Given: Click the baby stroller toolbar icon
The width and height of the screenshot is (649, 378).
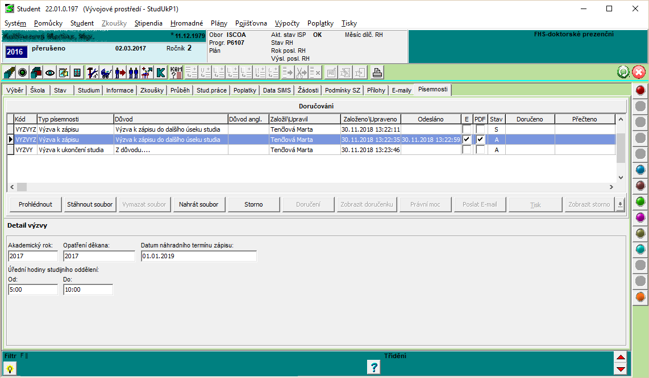Looking at the screenshot, I should (106, 73).
